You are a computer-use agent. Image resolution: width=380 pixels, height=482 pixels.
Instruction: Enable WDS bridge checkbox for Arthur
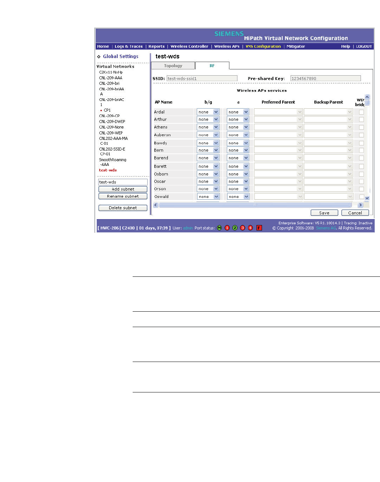(361, 119)
